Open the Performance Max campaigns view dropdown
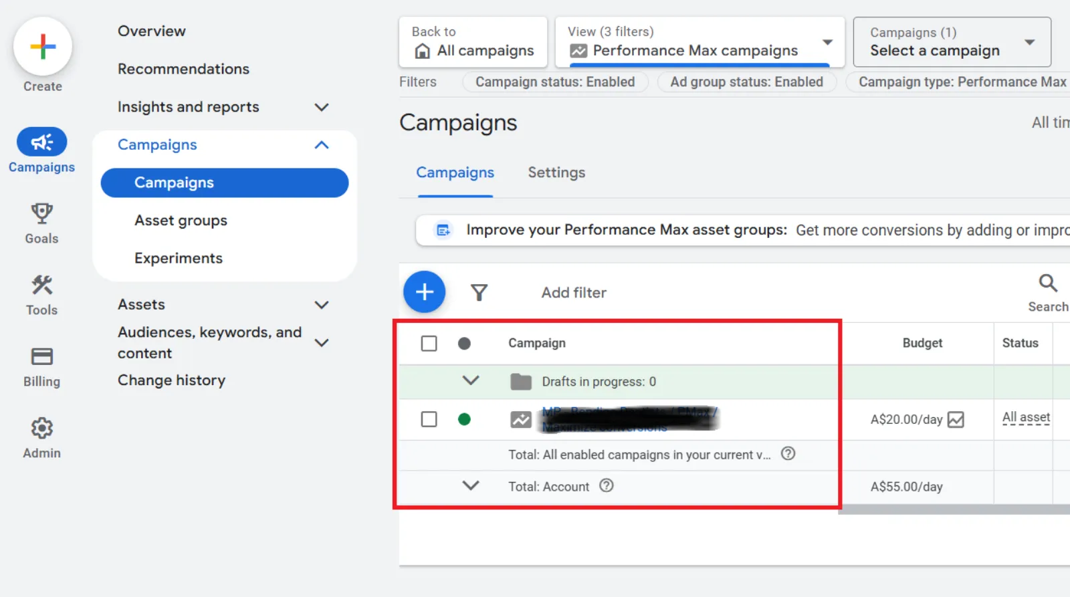The image size is (1070, 597). tap(700, 42)
